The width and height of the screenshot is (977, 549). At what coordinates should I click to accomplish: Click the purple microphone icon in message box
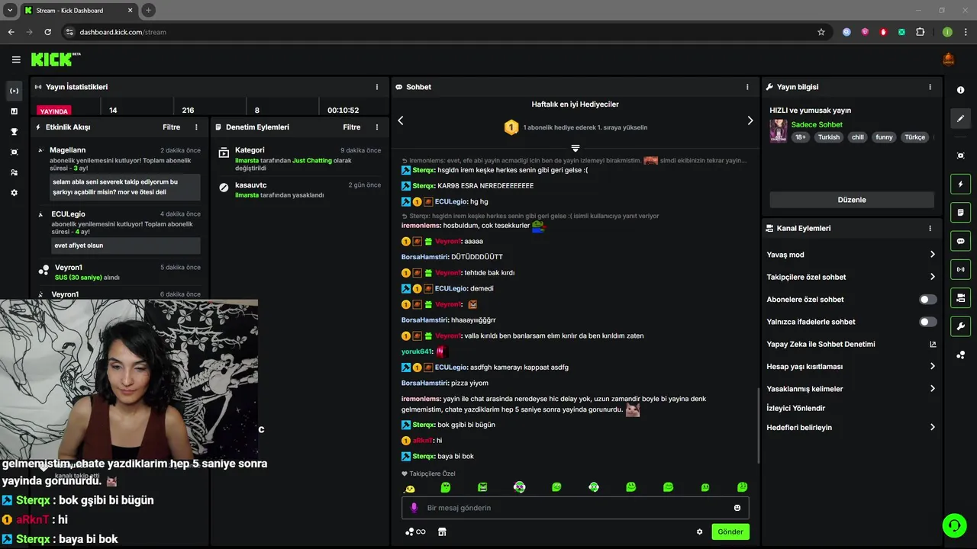click(x=414, y=508)
